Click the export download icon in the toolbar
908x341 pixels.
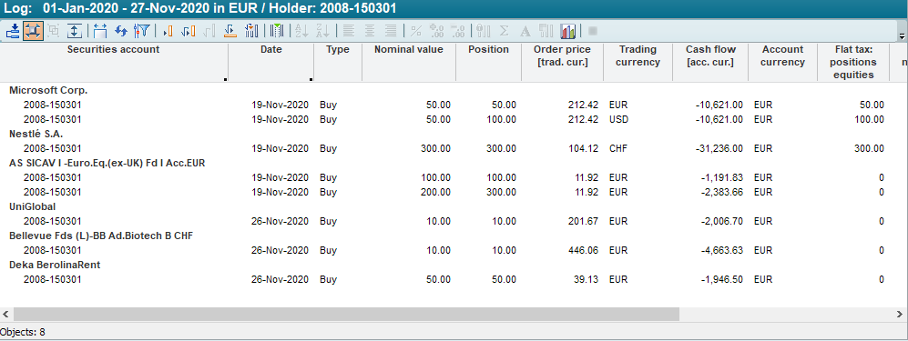pos(13,31)
